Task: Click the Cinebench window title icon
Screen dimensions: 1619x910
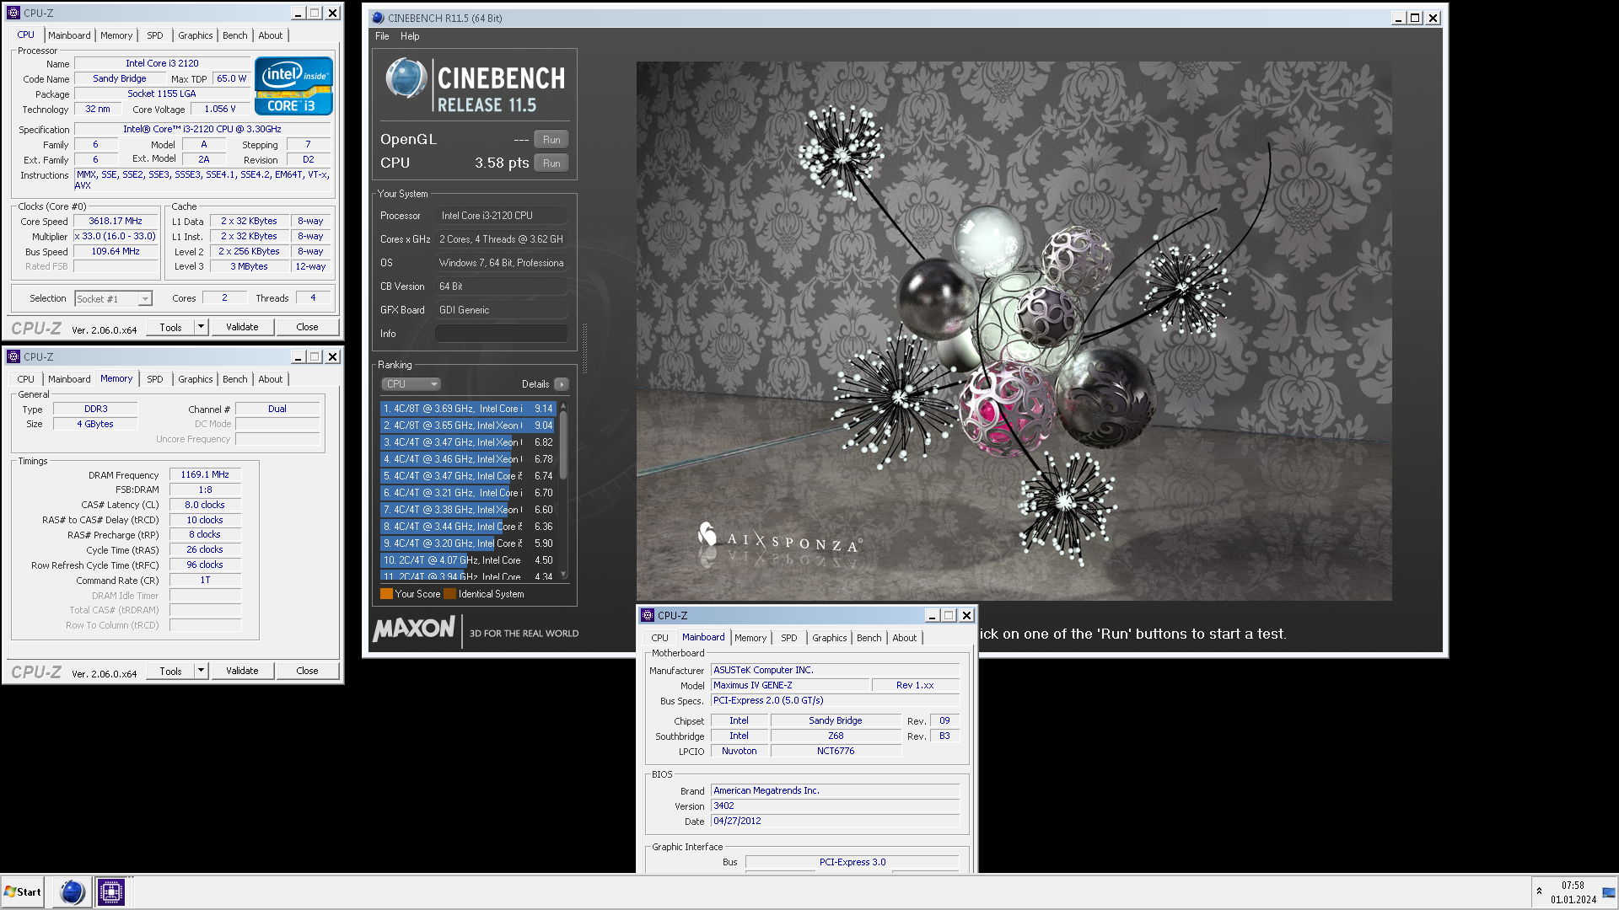Action: [378, 18]
